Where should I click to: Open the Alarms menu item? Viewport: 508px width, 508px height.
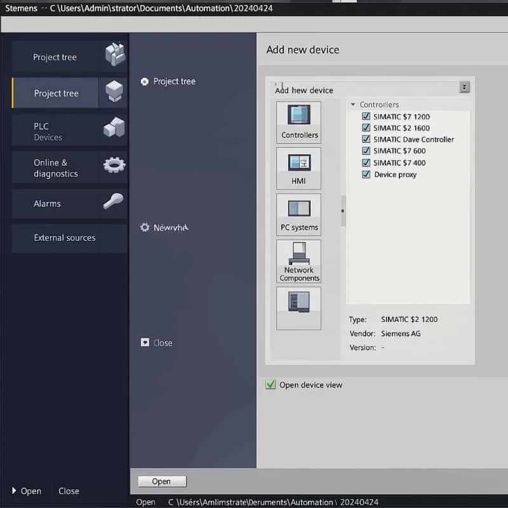pyautogui.click(x=70, y=203)
